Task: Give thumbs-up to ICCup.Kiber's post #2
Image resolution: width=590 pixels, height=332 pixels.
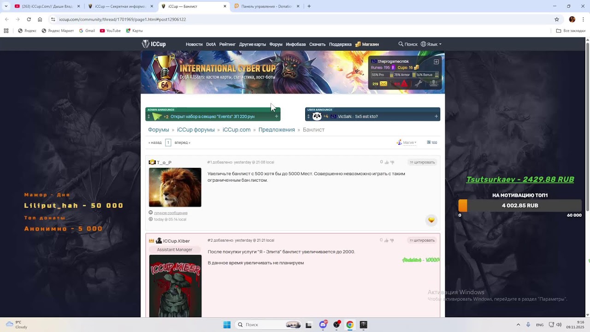Action: tap(387, 240)
